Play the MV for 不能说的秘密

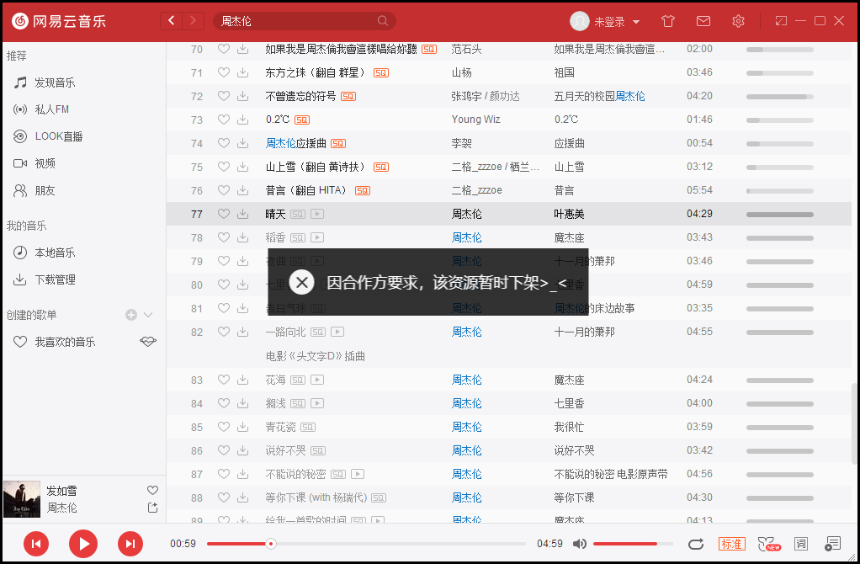coord(358,474)
